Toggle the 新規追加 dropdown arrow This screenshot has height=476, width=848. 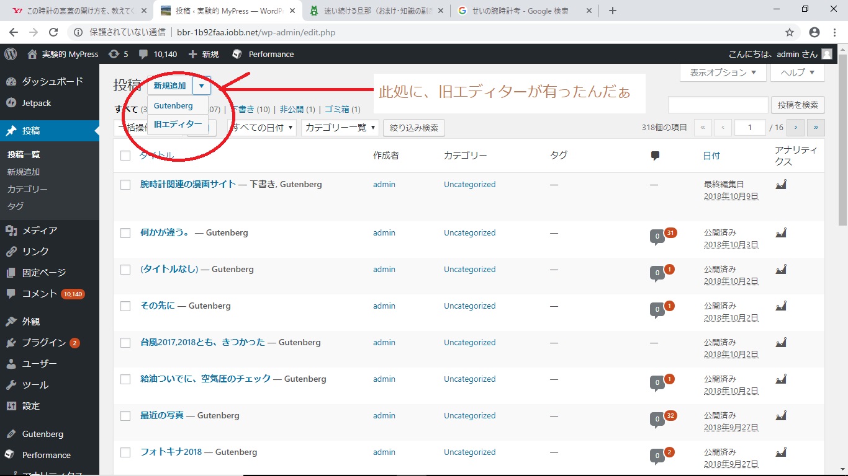coord(202,86)
